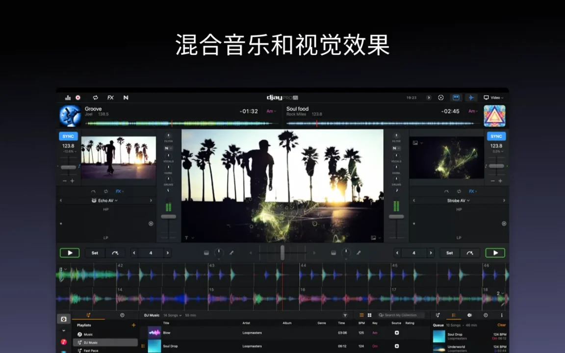Open the Echo AV effect dropdown
This screenshot has height=353, width=565.
click(104, 201)
